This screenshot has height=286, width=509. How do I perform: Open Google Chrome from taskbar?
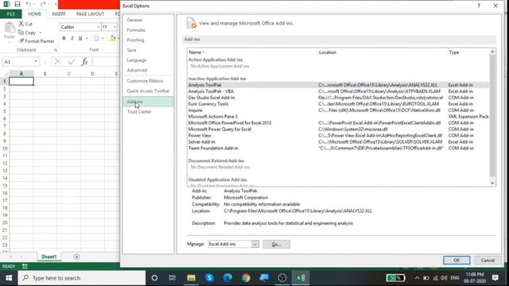coord(246,278)
